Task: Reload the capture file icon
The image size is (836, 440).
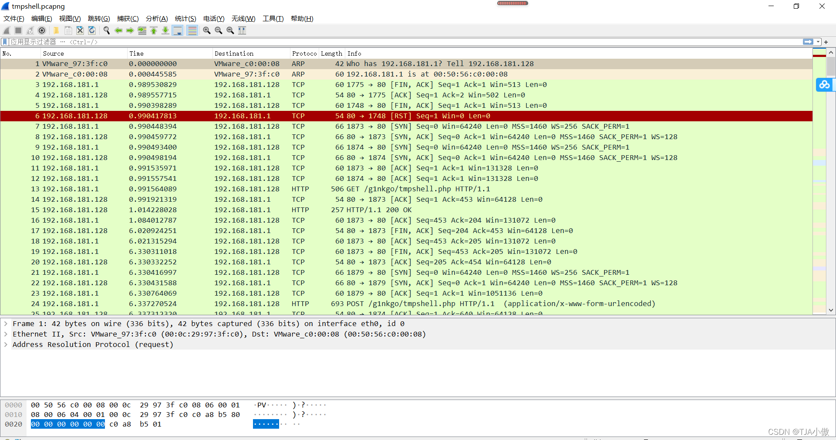Action: click(91, 30)
